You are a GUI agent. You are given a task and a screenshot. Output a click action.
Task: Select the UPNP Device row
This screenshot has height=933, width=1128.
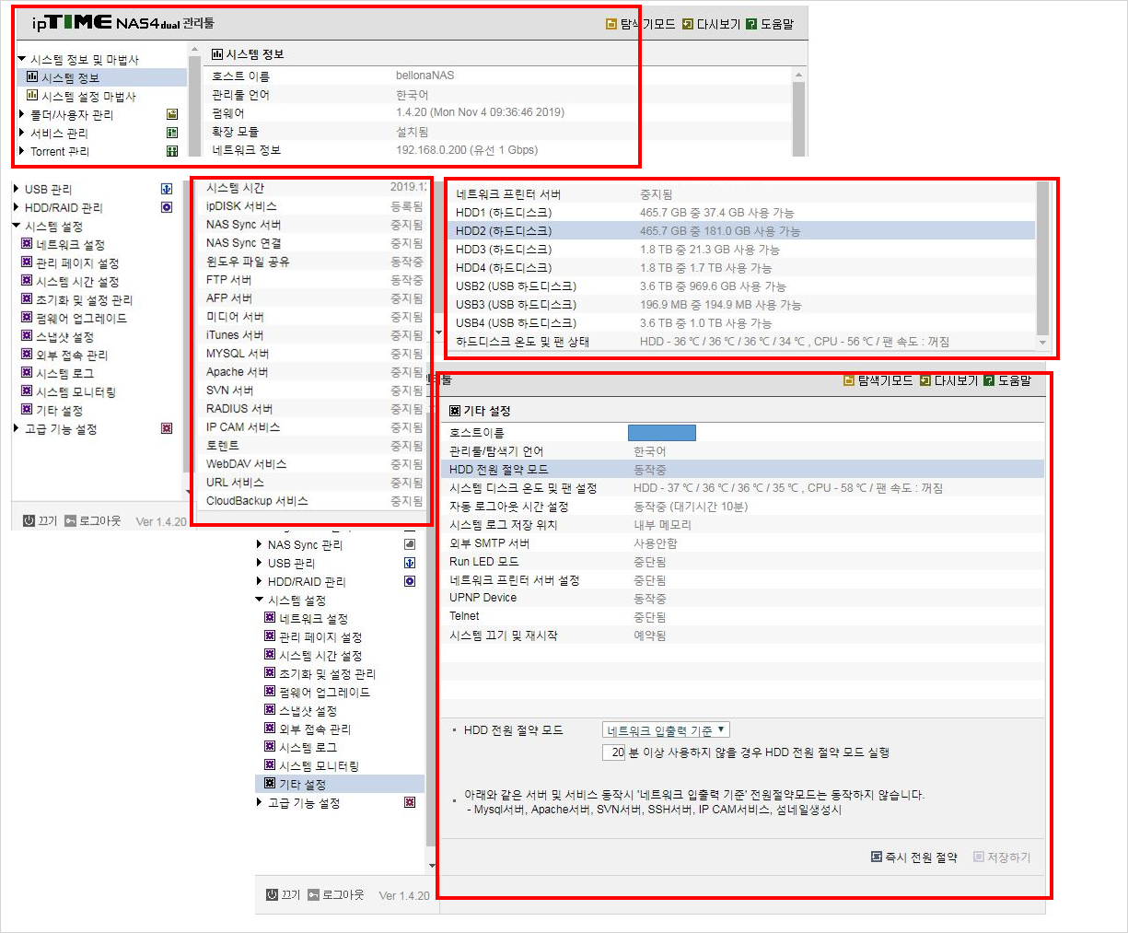click(742, 599)
